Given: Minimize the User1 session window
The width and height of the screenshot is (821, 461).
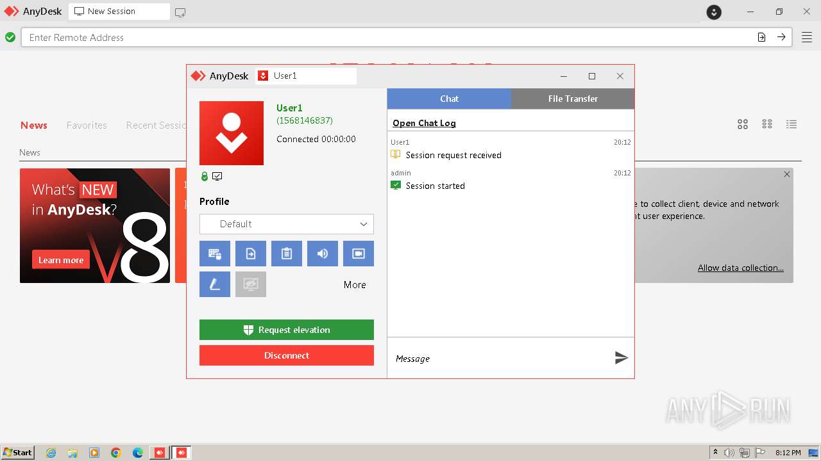Looking at the screenshot, I should pyautogui.click(x=564, y=76).
